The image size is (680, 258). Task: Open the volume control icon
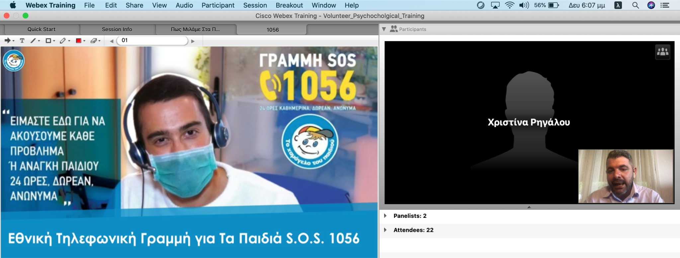point(524,5)
